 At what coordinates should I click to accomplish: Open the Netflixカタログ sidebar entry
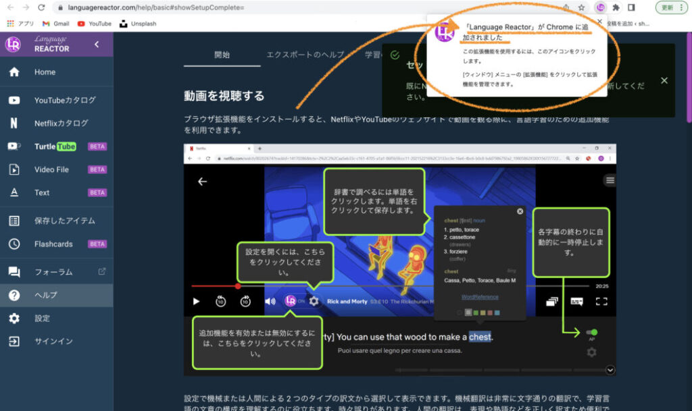[61, 123]
